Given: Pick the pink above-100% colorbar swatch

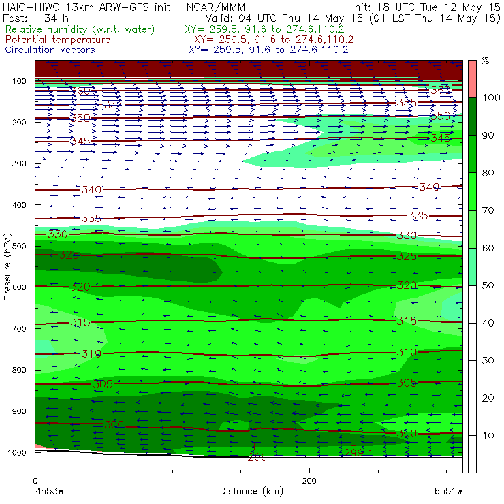Looking at the screenshot, I should (472, 79).
